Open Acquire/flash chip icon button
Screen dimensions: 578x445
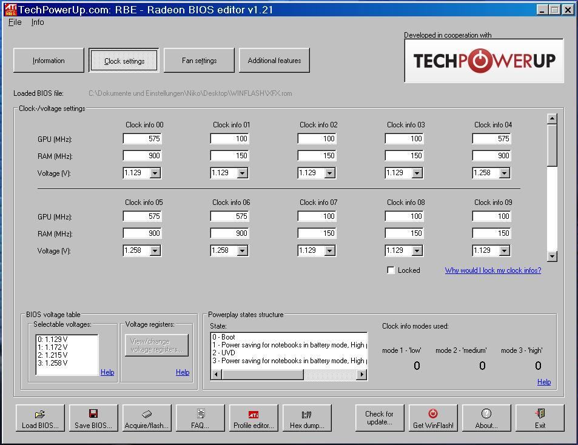pyautogui.click(x=147, y=418)
